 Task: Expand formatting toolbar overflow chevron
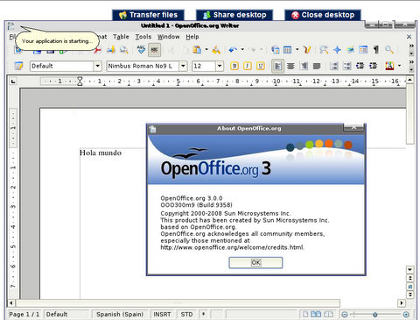point(411,62)
